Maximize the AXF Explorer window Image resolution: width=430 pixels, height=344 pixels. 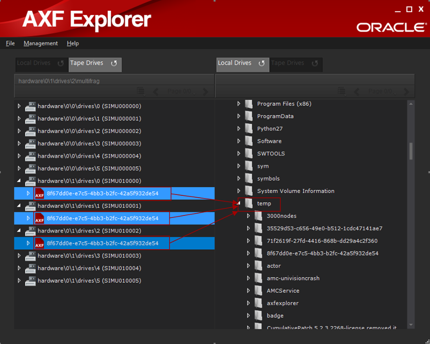coord(409,9)
